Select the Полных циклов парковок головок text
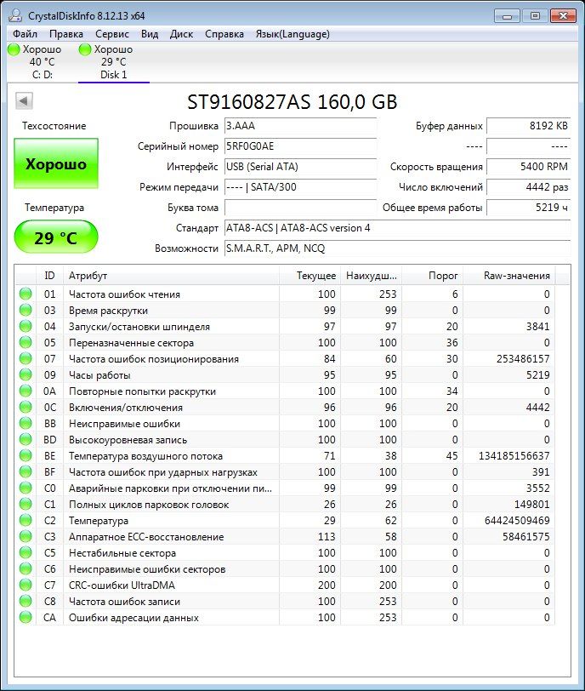 [149, 505]
